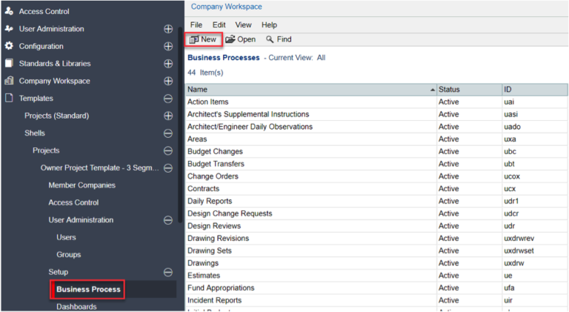
Task: Open the View menu
Action: (x=243, y=24)
